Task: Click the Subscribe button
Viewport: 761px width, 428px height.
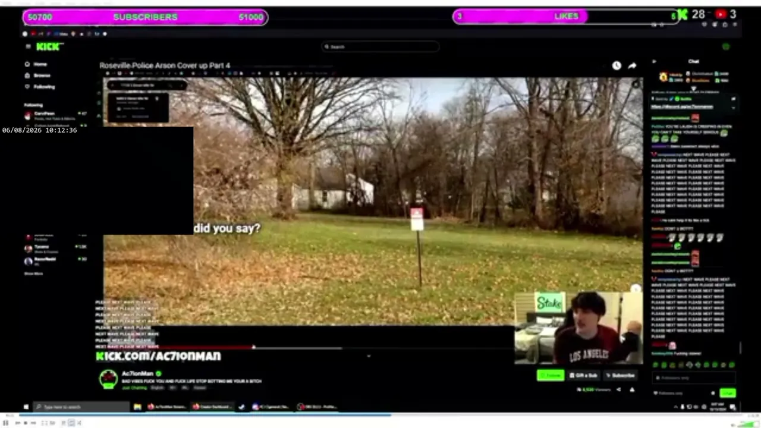Action: point(621,375)
